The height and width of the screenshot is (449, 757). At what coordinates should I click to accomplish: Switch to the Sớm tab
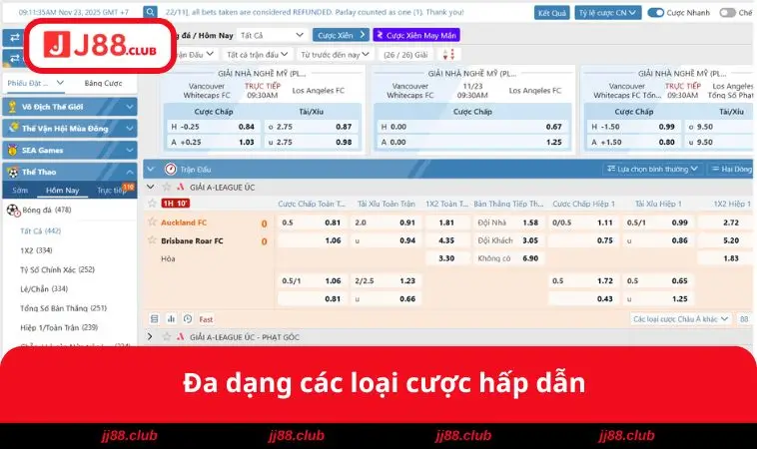20,190
